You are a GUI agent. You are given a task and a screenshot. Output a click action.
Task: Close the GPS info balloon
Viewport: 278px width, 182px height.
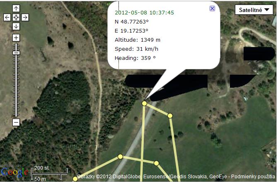tap(212, 9)
